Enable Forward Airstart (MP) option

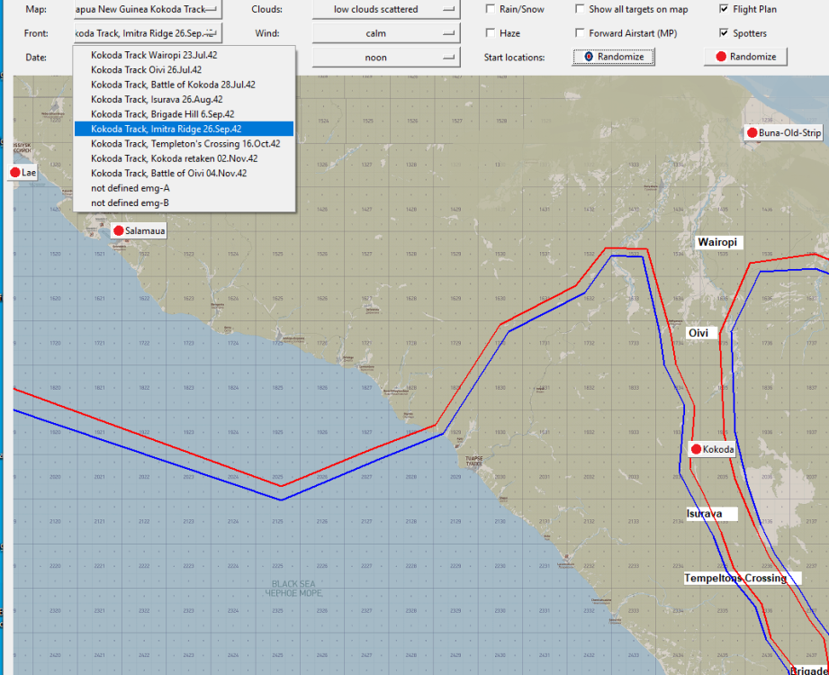point(580,33)
